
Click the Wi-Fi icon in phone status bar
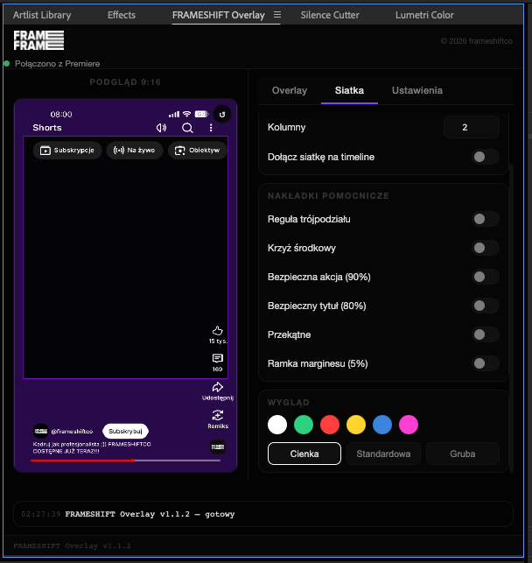(186, 114)
